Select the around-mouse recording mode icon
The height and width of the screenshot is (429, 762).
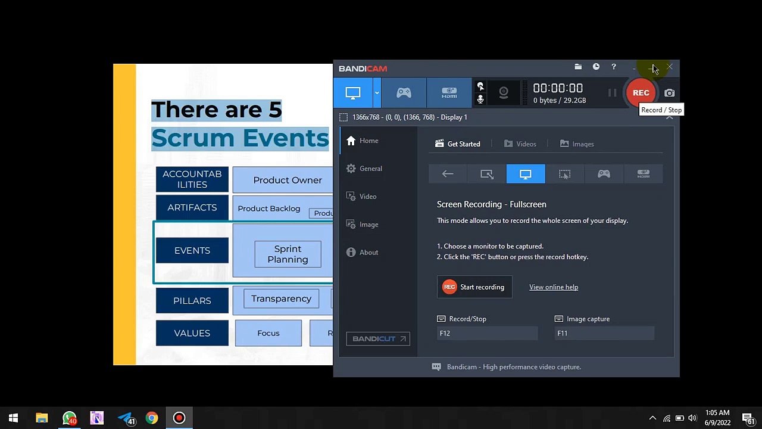564,174
